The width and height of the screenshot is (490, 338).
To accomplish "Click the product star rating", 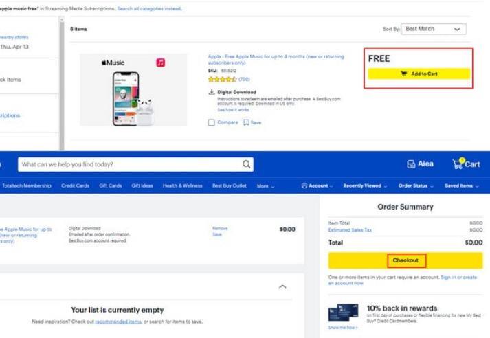I will (222, 80).
